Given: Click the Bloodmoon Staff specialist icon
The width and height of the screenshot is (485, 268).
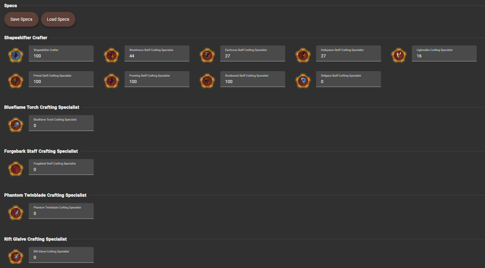Looking at the screenshot, I should 111,55.
